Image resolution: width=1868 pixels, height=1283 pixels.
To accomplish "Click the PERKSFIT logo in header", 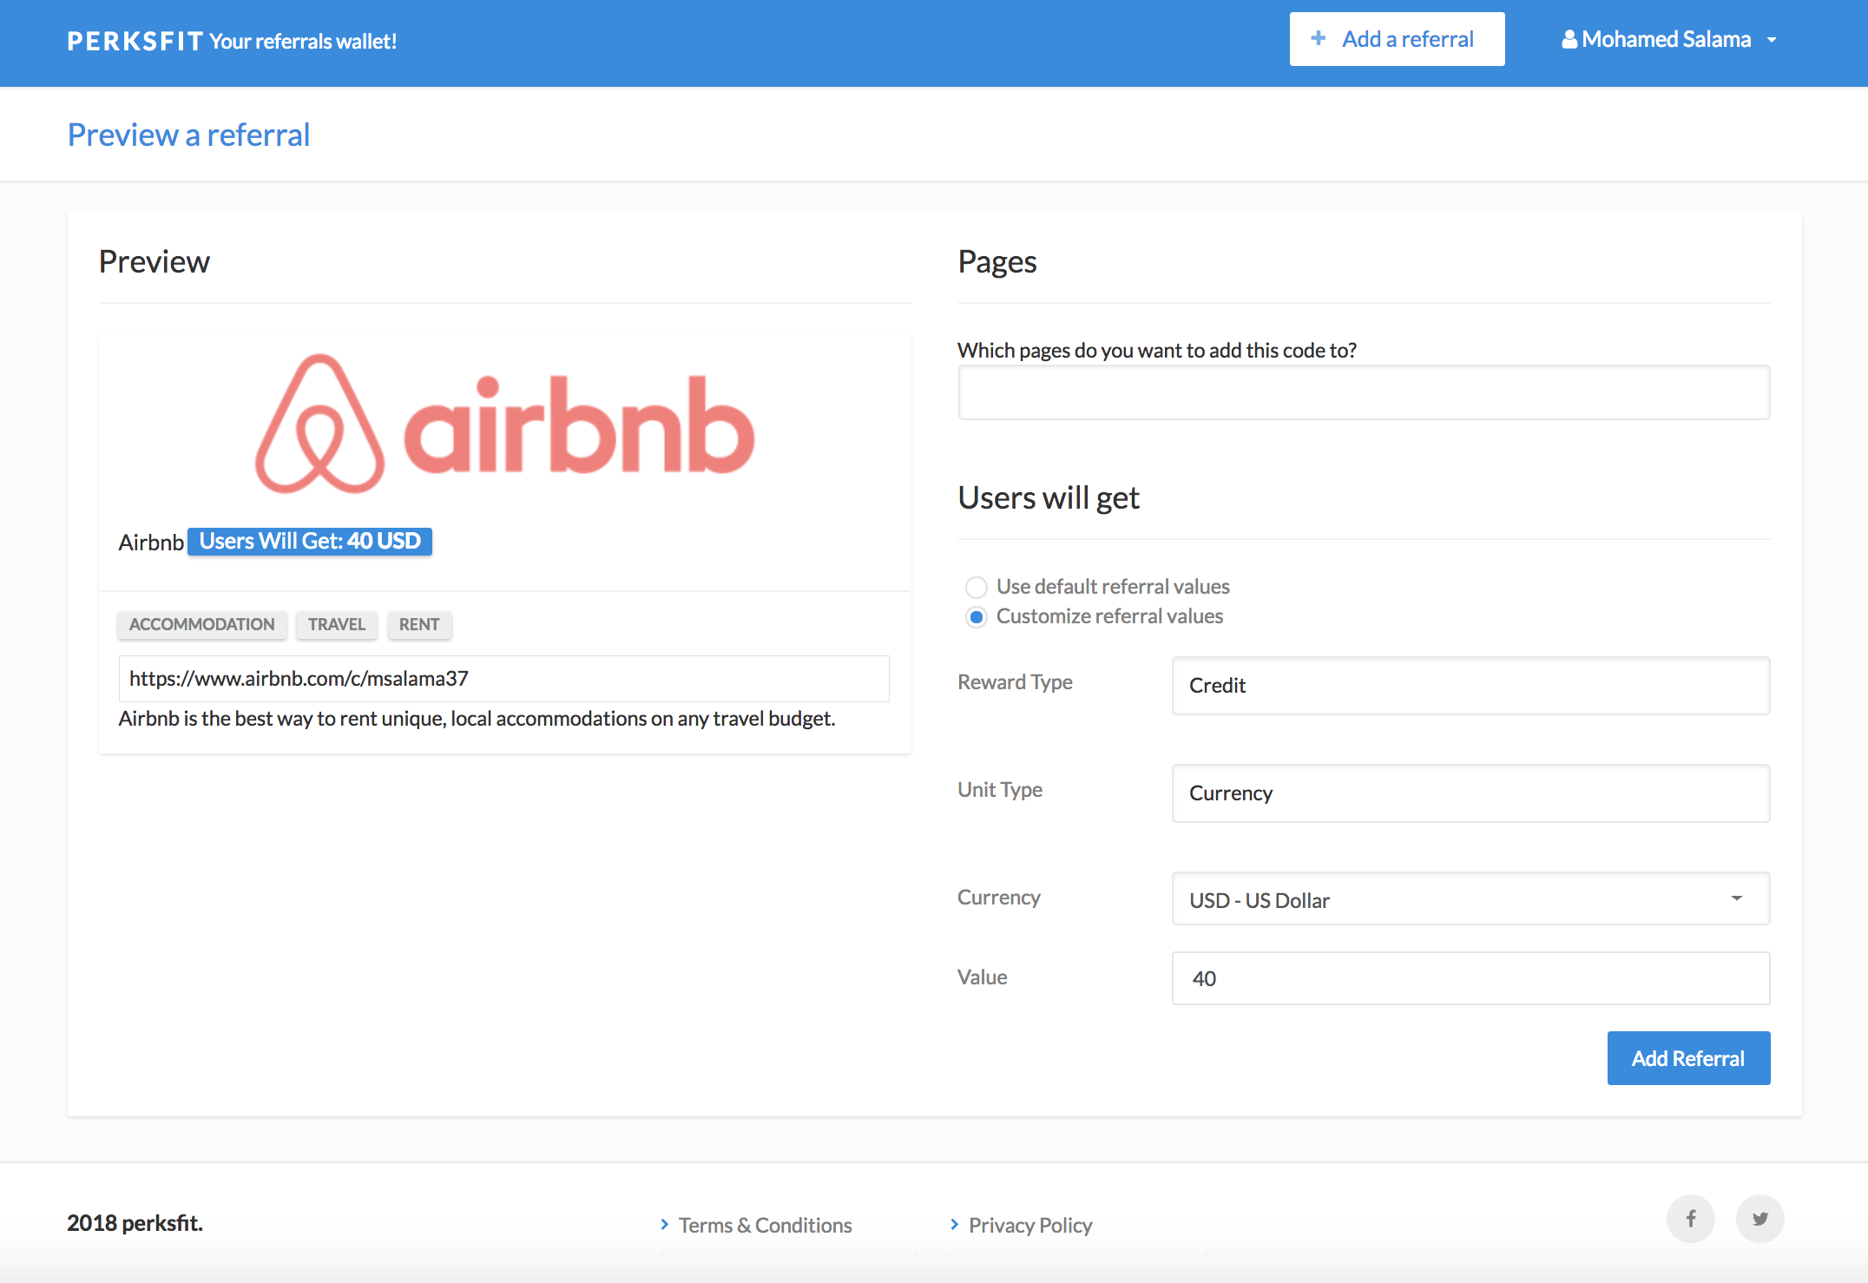I will tap(135, 41).
